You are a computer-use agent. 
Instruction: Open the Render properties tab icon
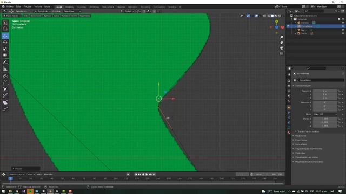coord(289,81)
